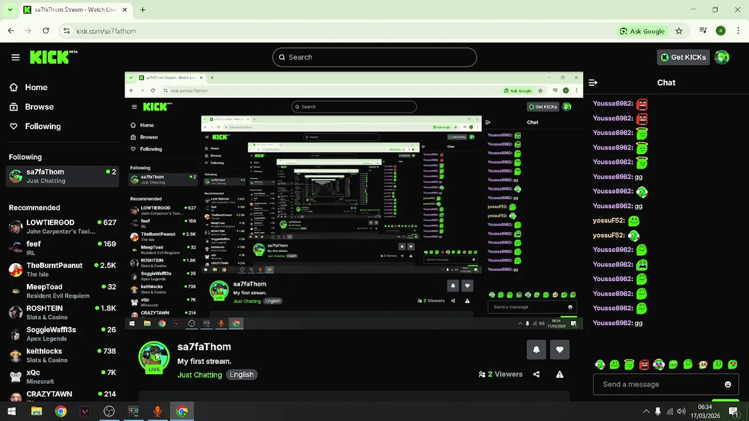The height and width of the screenshot is (421, 749).
Task: Open keithlocks channel in sidebar
Action: [x=63, y=356]
